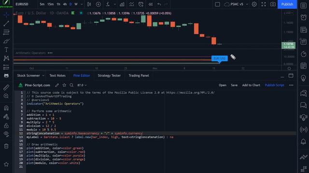
Task: Toggle hide all drawings eye icon
Action: pos(6,134)
